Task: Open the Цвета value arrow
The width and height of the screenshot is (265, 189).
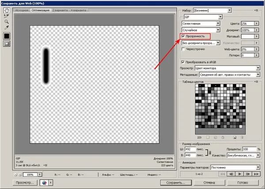Action: [257, 23]
